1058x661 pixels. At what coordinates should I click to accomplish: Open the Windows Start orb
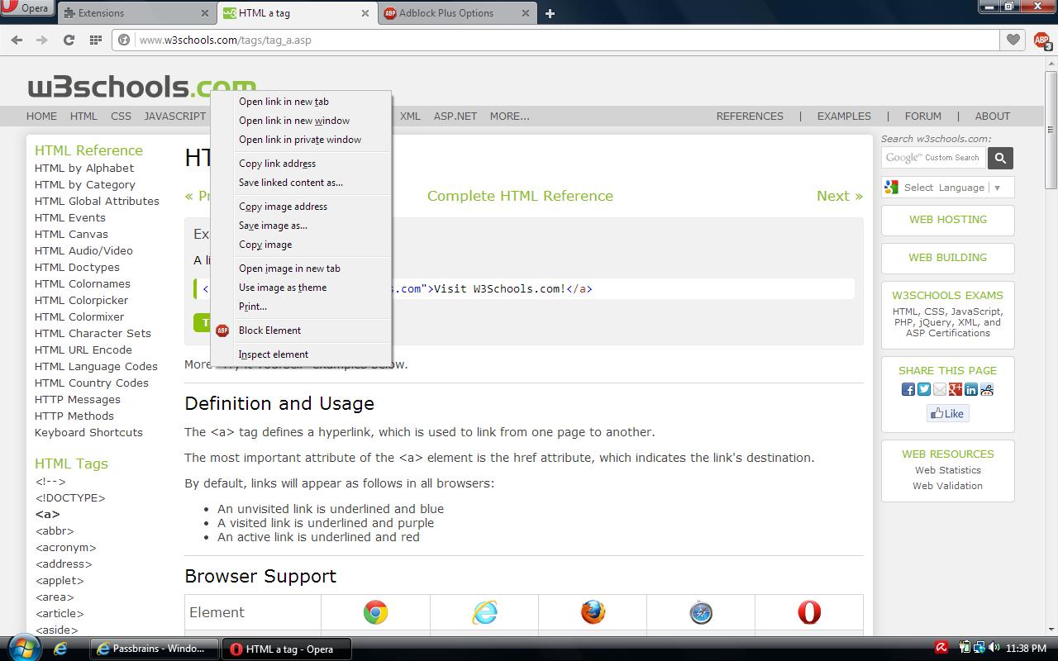click(25, 647)
